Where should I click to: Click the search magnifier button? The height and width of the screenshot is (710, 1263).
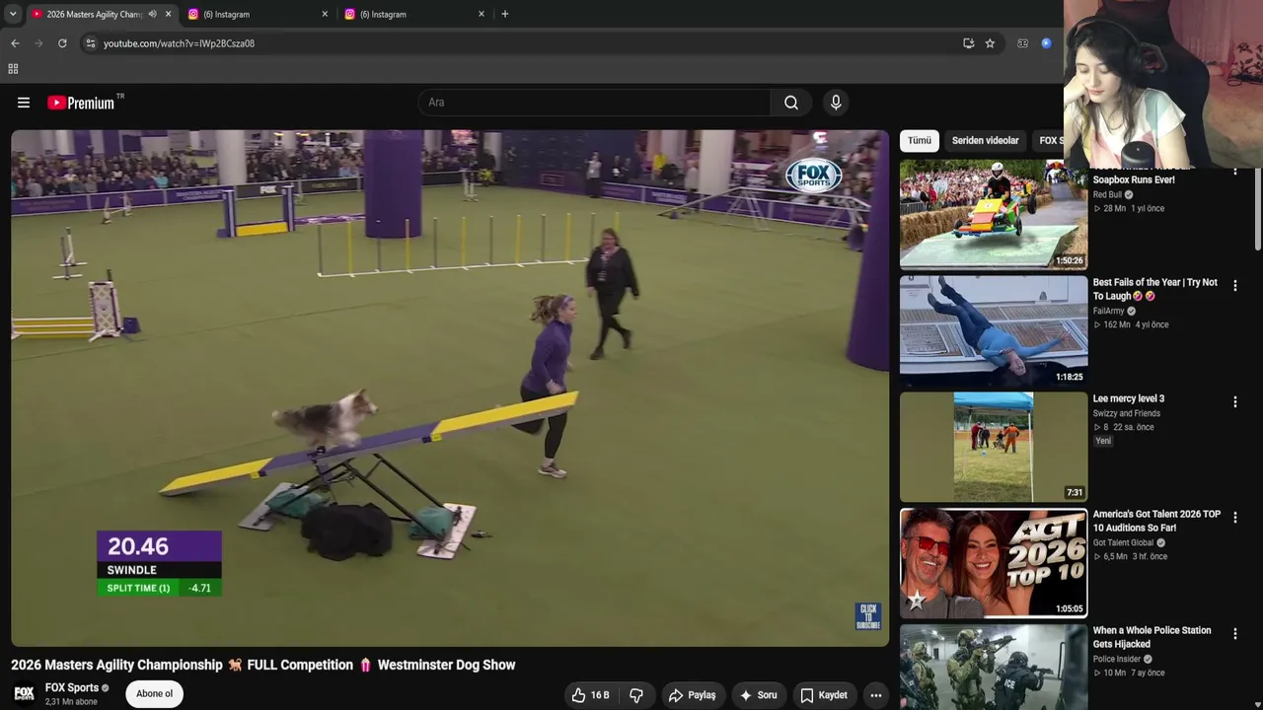[791, 103]
